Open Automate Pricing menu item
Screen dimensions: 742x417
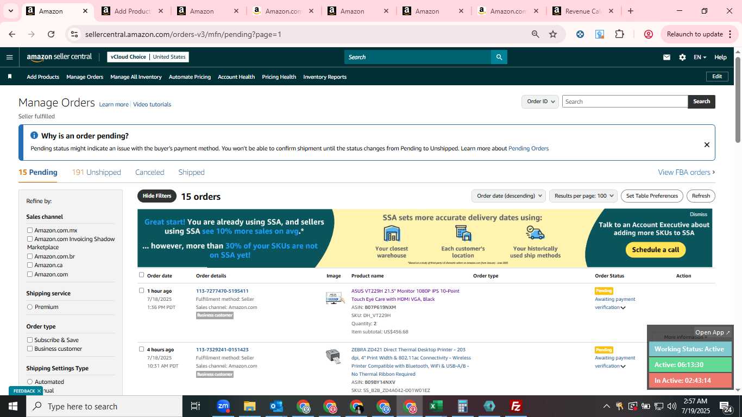(190, 77)
